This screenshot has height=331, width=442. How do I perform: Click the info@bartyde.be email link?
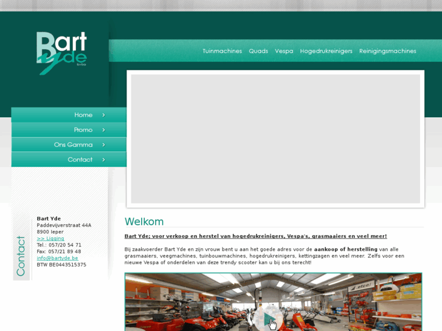point(58,258)
